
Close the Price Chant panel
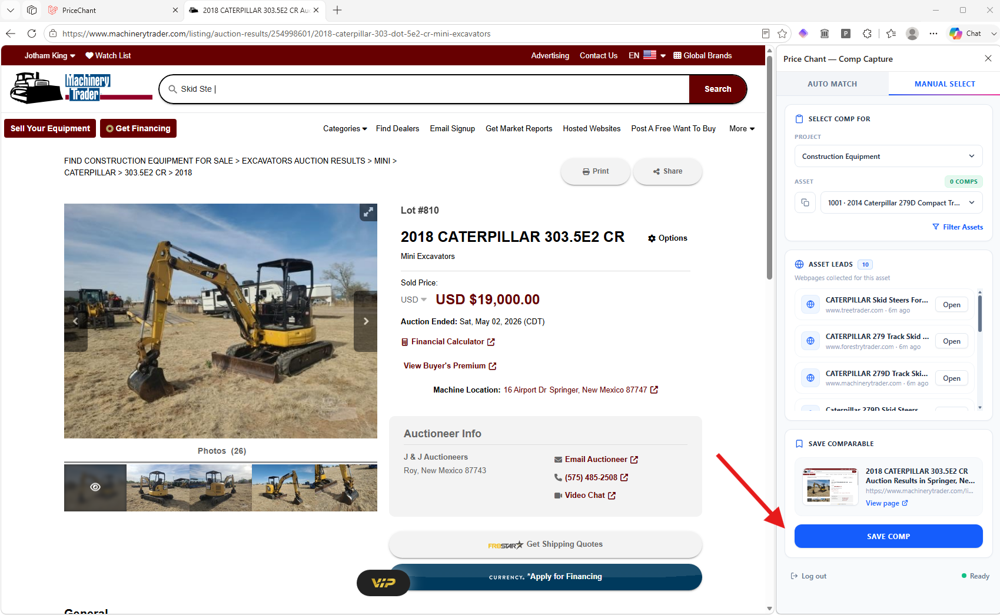tap(988, 58)
